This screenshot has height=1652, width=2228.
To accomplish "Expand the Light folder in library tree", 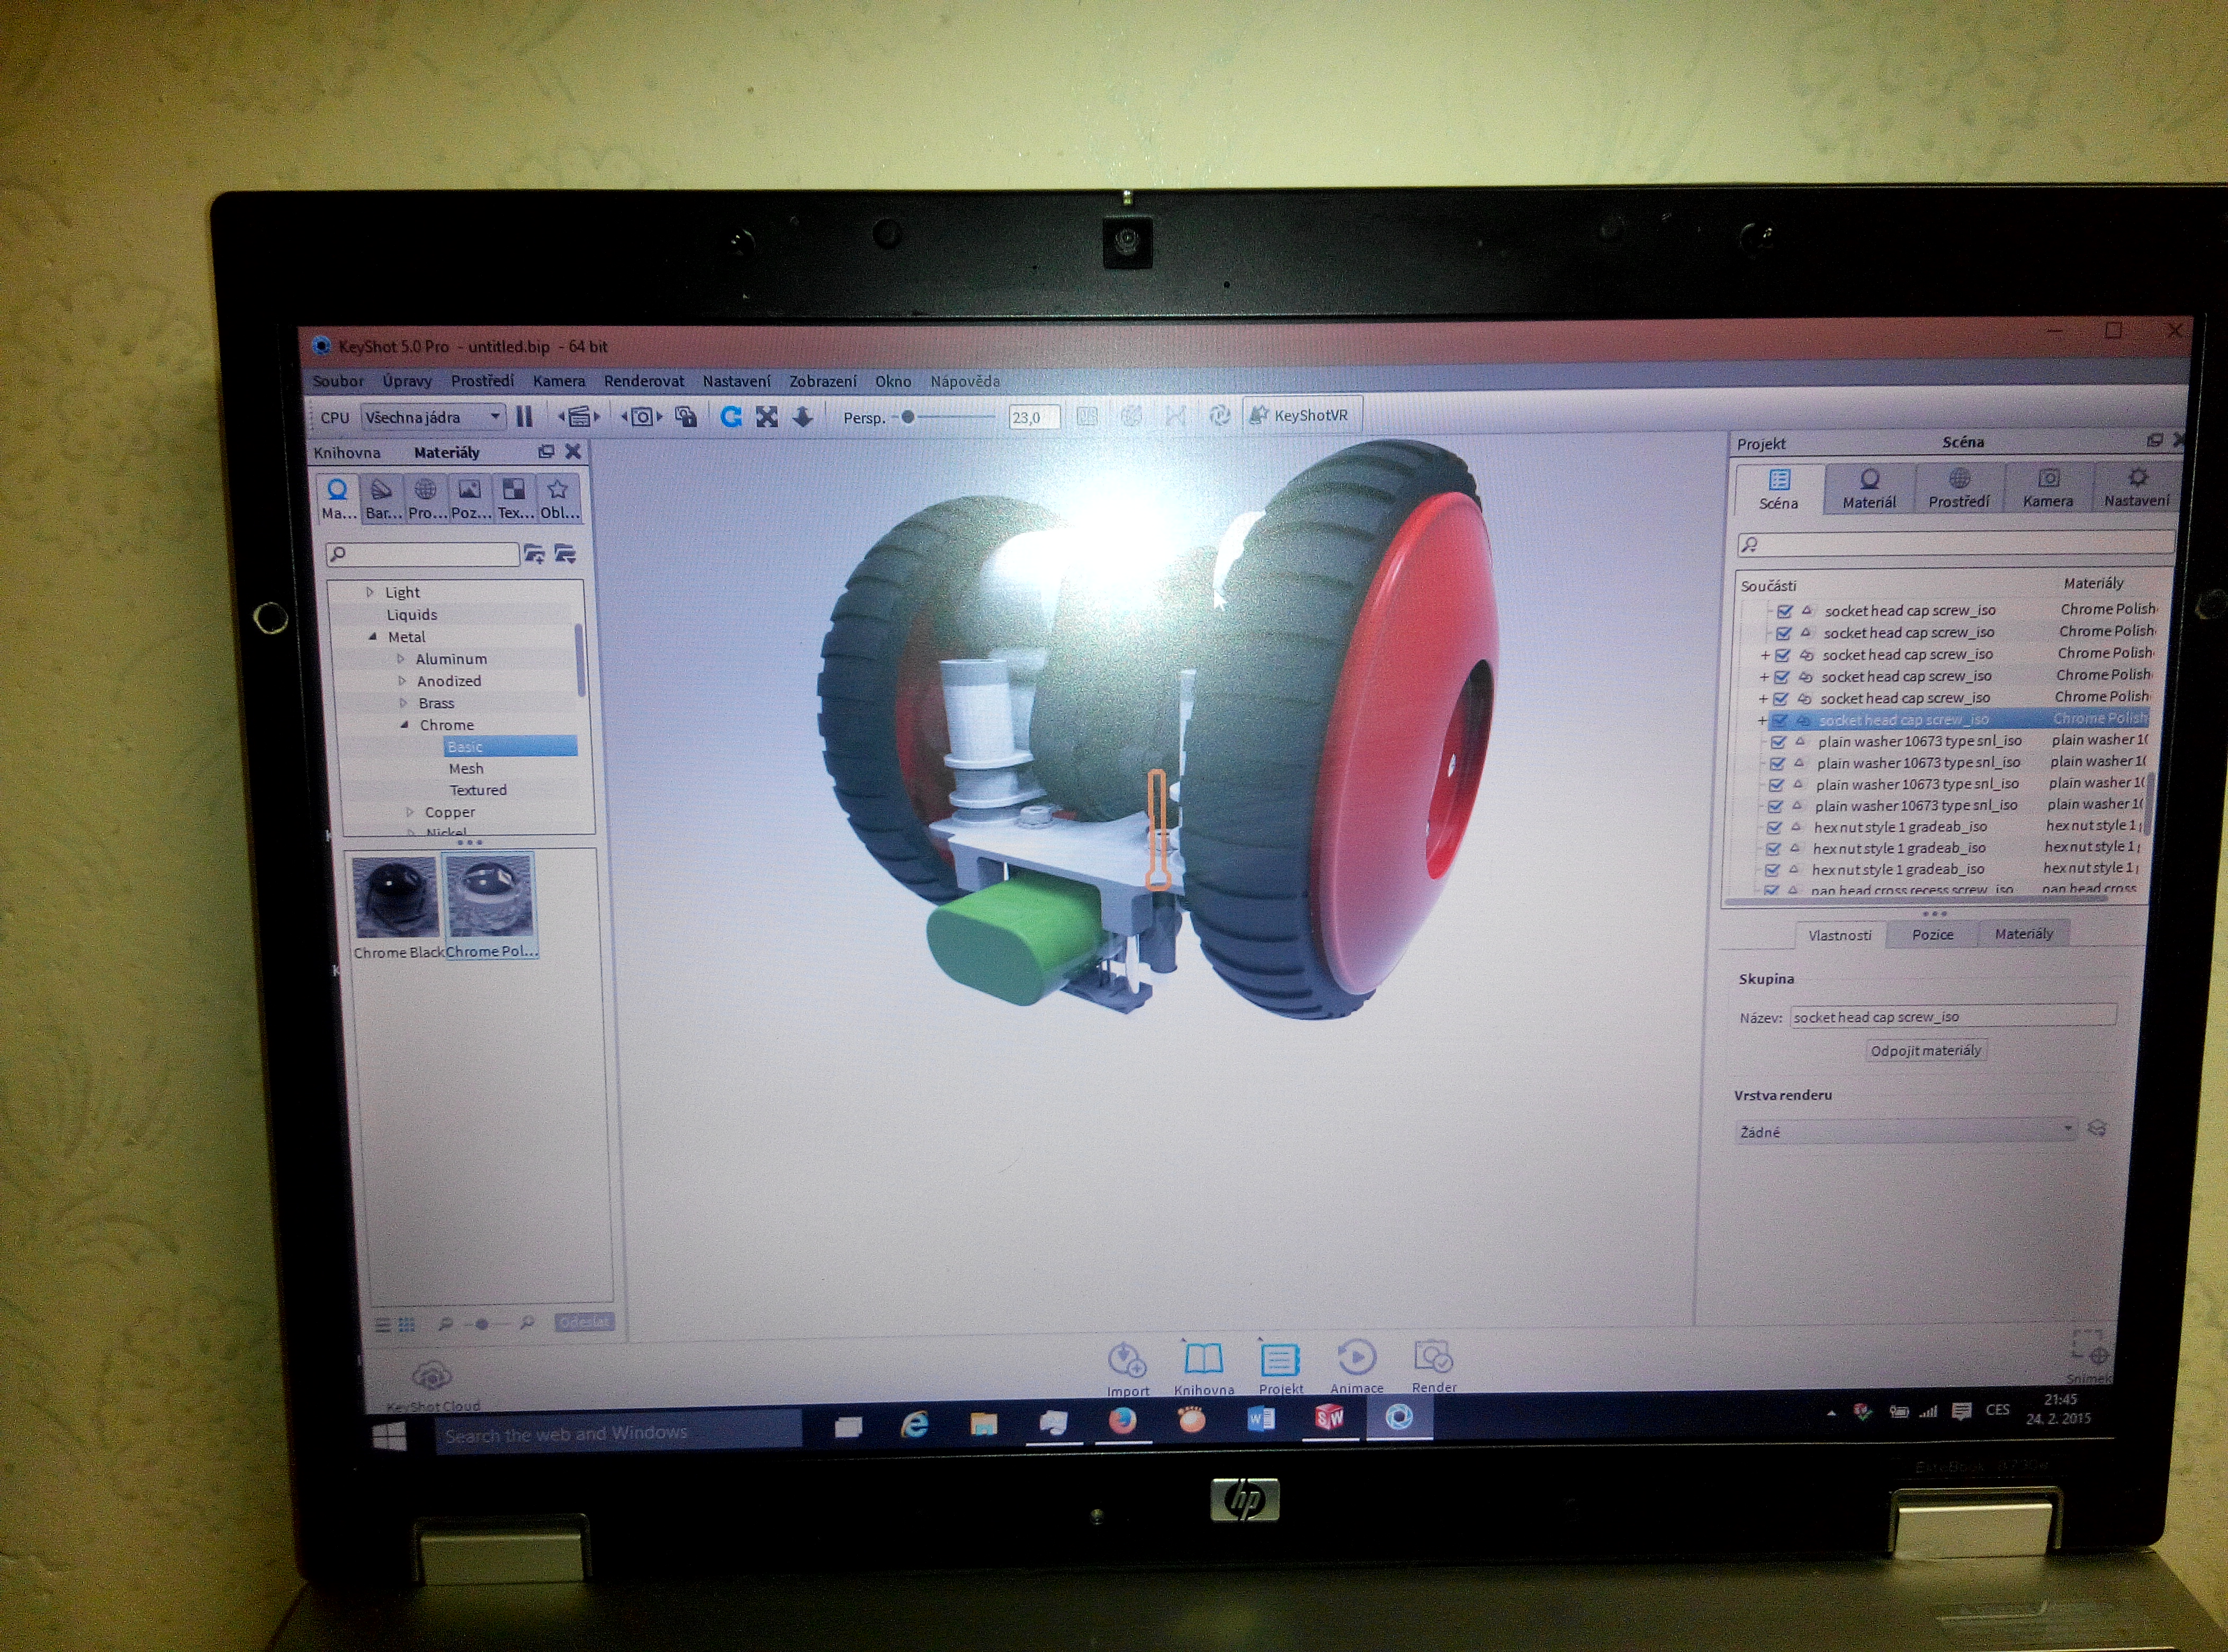I will pos(369,592).
